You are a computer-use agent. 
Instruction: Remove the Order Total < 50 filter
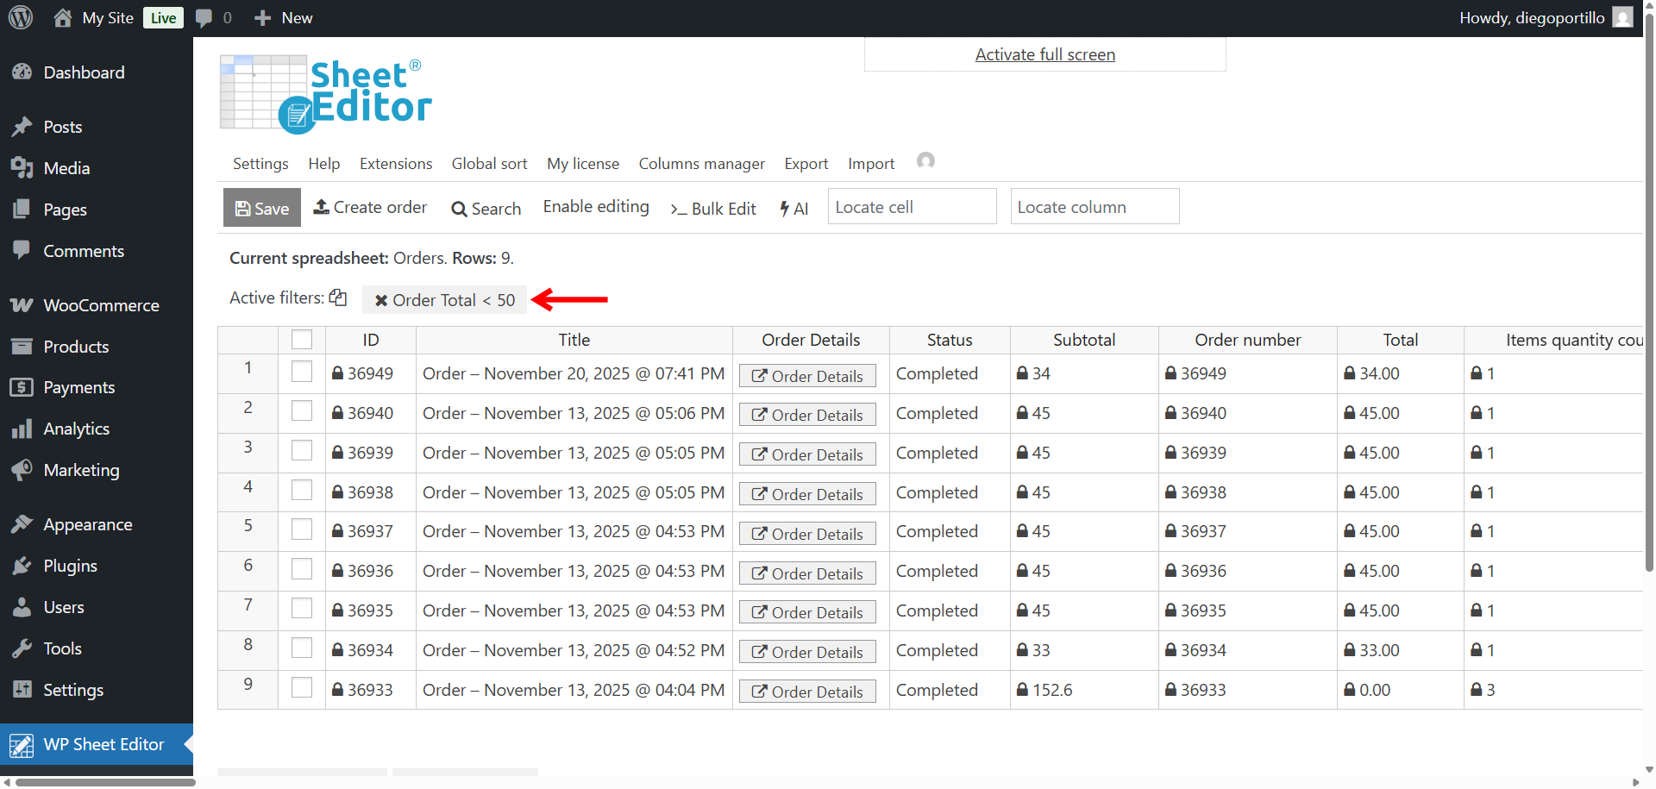[x=380, y=300]
